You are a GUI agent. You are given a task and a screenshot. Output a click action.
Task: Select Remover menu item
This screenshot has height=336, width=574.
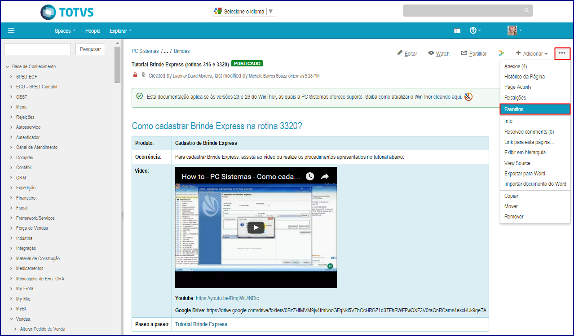tap(535, 217)
